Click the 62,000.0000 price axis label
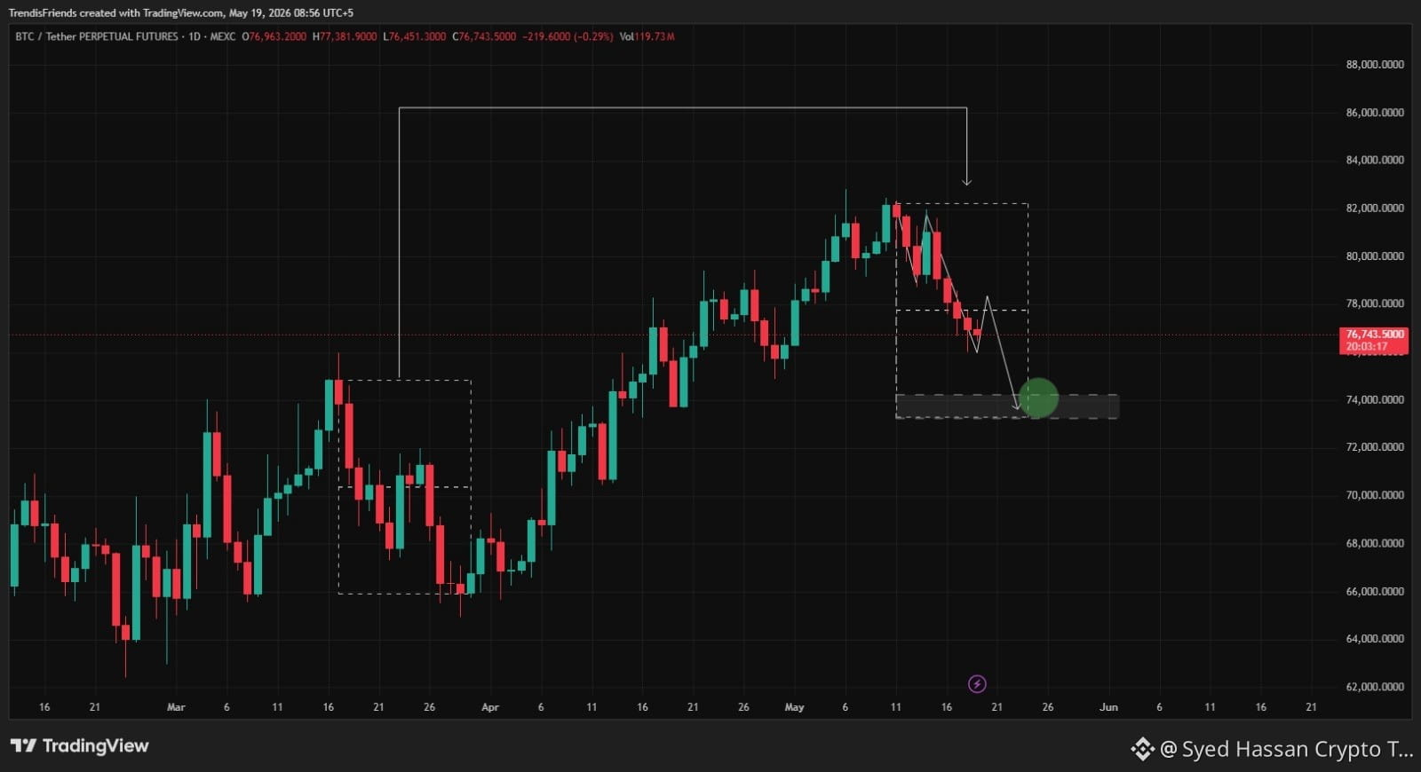Image resolution: width=1421 pixels, height=772 pixels. [1375, 687]
